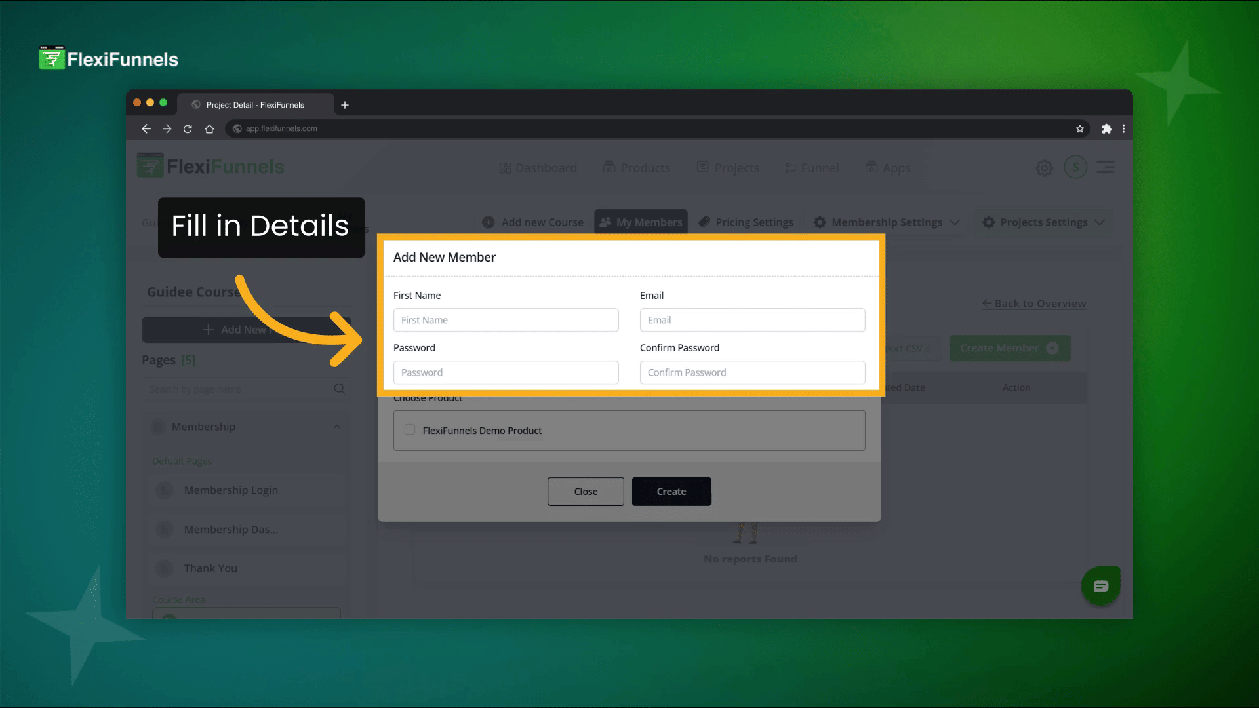Screen dimensions: 1259x708
Task: Bookmark page with star icon
Action: pos(1080,129)
